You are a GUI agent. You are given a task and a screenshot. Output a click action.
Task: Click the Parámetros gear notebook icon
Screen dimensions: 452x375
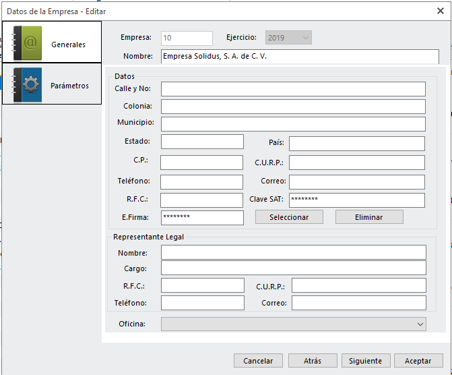point(28,85)
